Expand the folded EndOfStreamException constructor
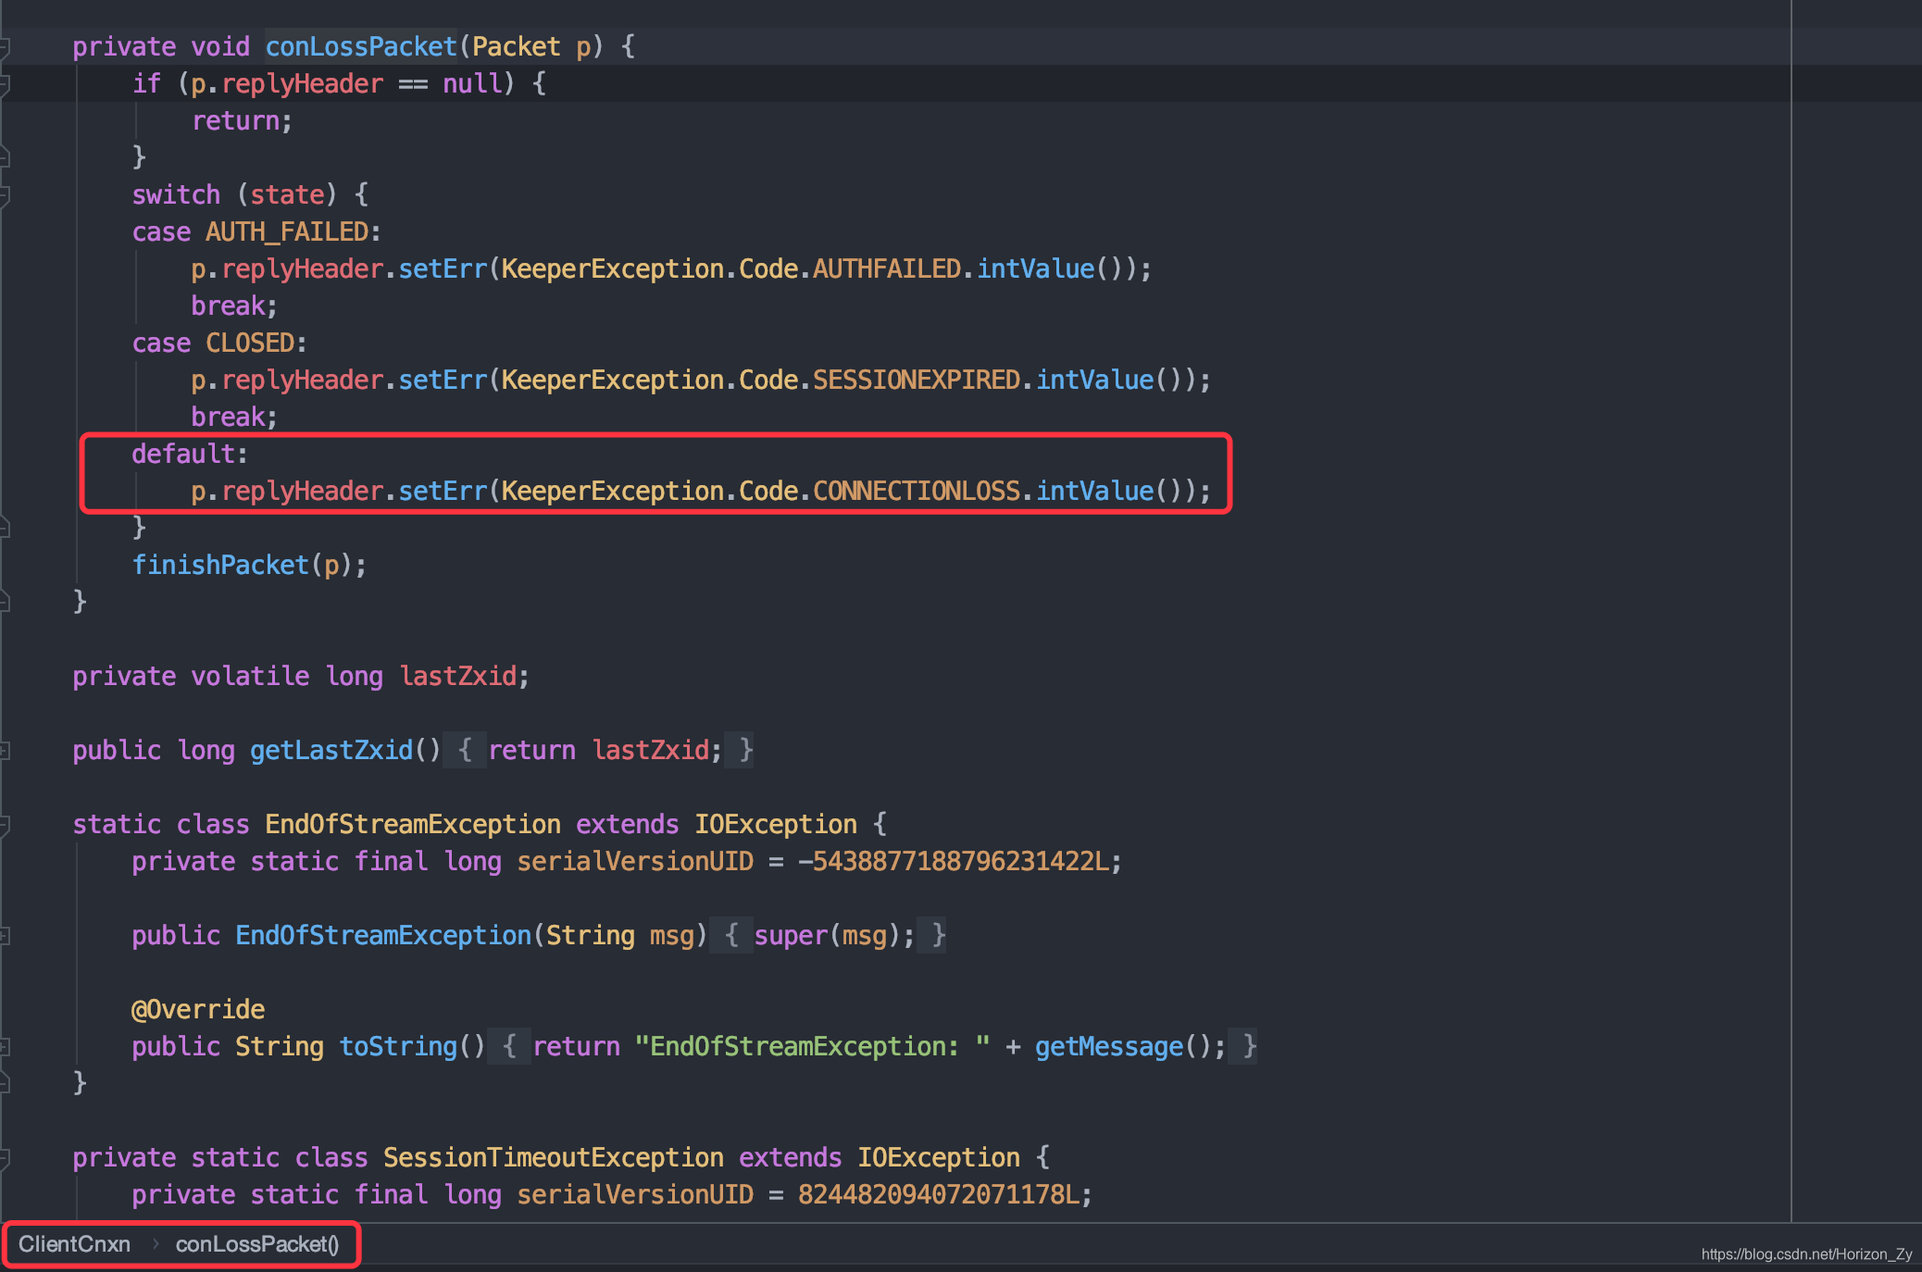The width and height of the screenshot is (1922, 1272). (5, 936)
